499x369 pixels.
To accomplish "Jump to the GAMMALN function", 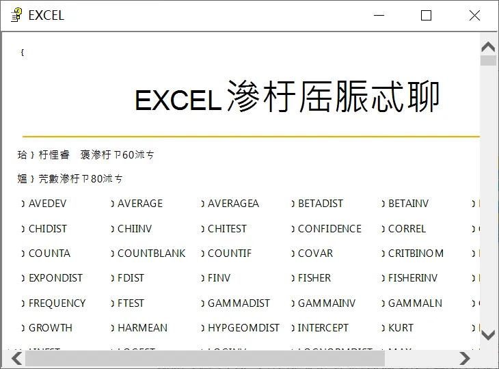I will pos(415,303).
